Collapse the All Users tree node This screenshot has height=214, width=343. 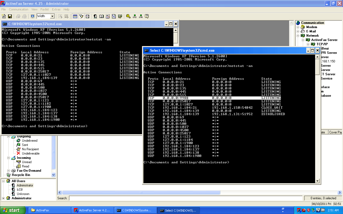click(3, 181)
